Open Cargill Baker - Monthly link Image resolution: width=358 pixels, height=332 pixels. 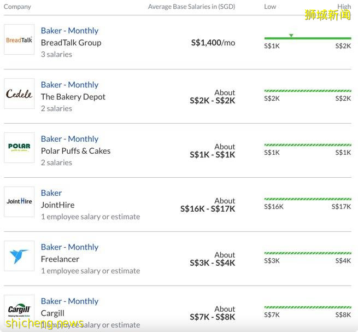tap(69, 301)
